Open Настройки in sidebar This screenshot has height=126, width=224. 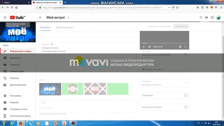coord(18,96)
